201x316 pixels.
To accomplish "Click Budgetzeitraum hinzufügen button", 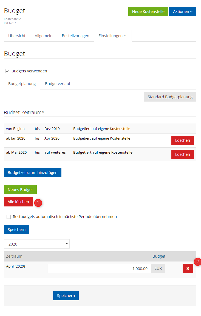I will point(33,173).
